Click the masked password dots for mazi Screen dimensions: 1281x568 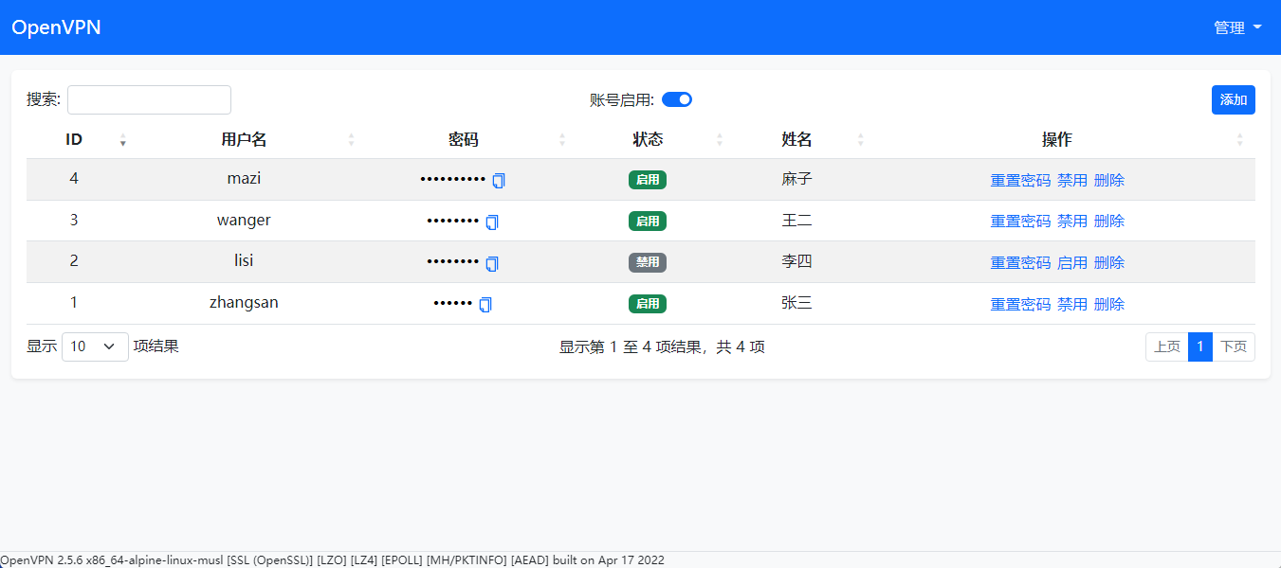453,179
